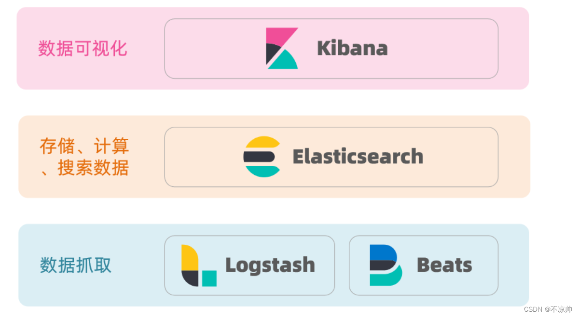This screenshot has height=317, width=579.
Task: Click the 数据可视化 label
Action: coord(83,49)
